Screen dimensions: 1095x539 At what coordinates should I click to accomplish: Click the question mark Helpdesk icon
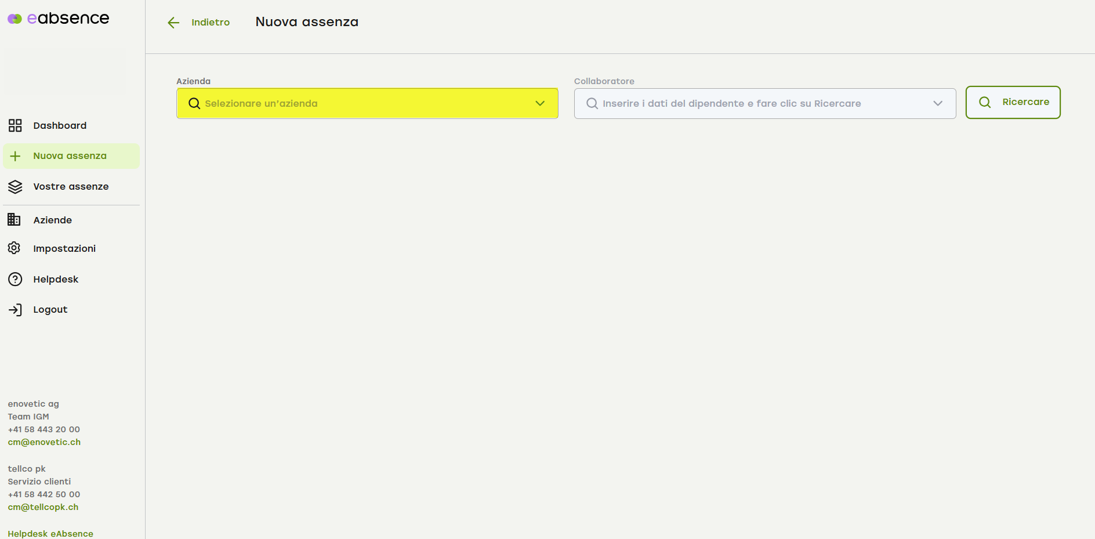tap(15, 279)
